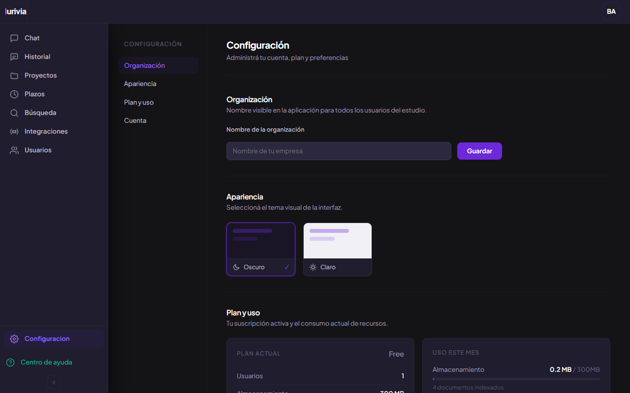Viewport: 630px width, 393px height.
Task: Click the Integraciones broadcast icon
Action: click(x=14, y=132)
